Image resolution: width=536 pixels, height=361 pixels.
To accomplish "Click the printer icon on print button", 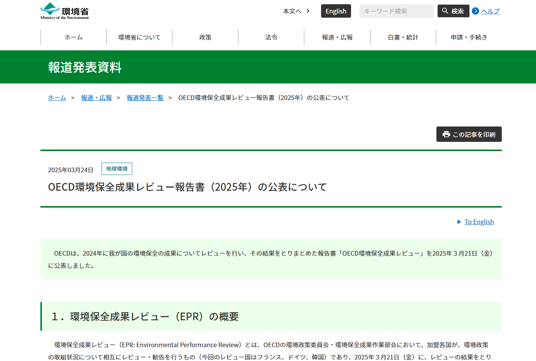I will (x=446, y=134).
